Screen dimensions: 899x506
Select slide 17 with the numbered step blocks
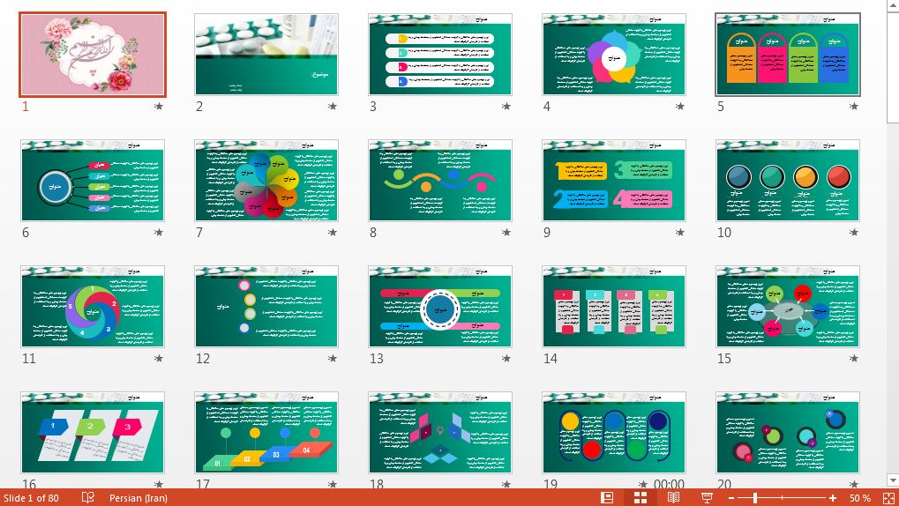coord(266,433)
